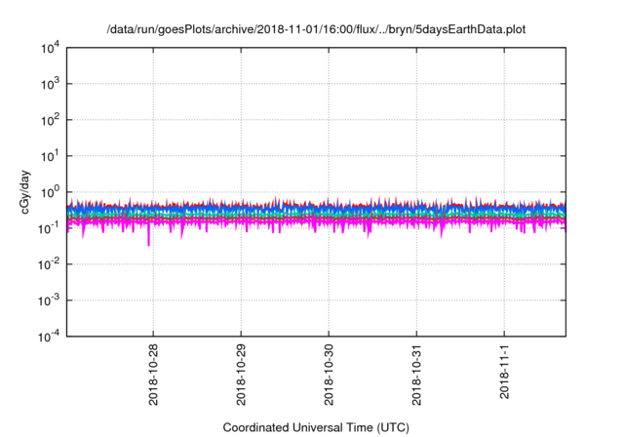Click the 10^3 y-axis tick label
This screenshot has height=437, width=624.
point(51,84)
